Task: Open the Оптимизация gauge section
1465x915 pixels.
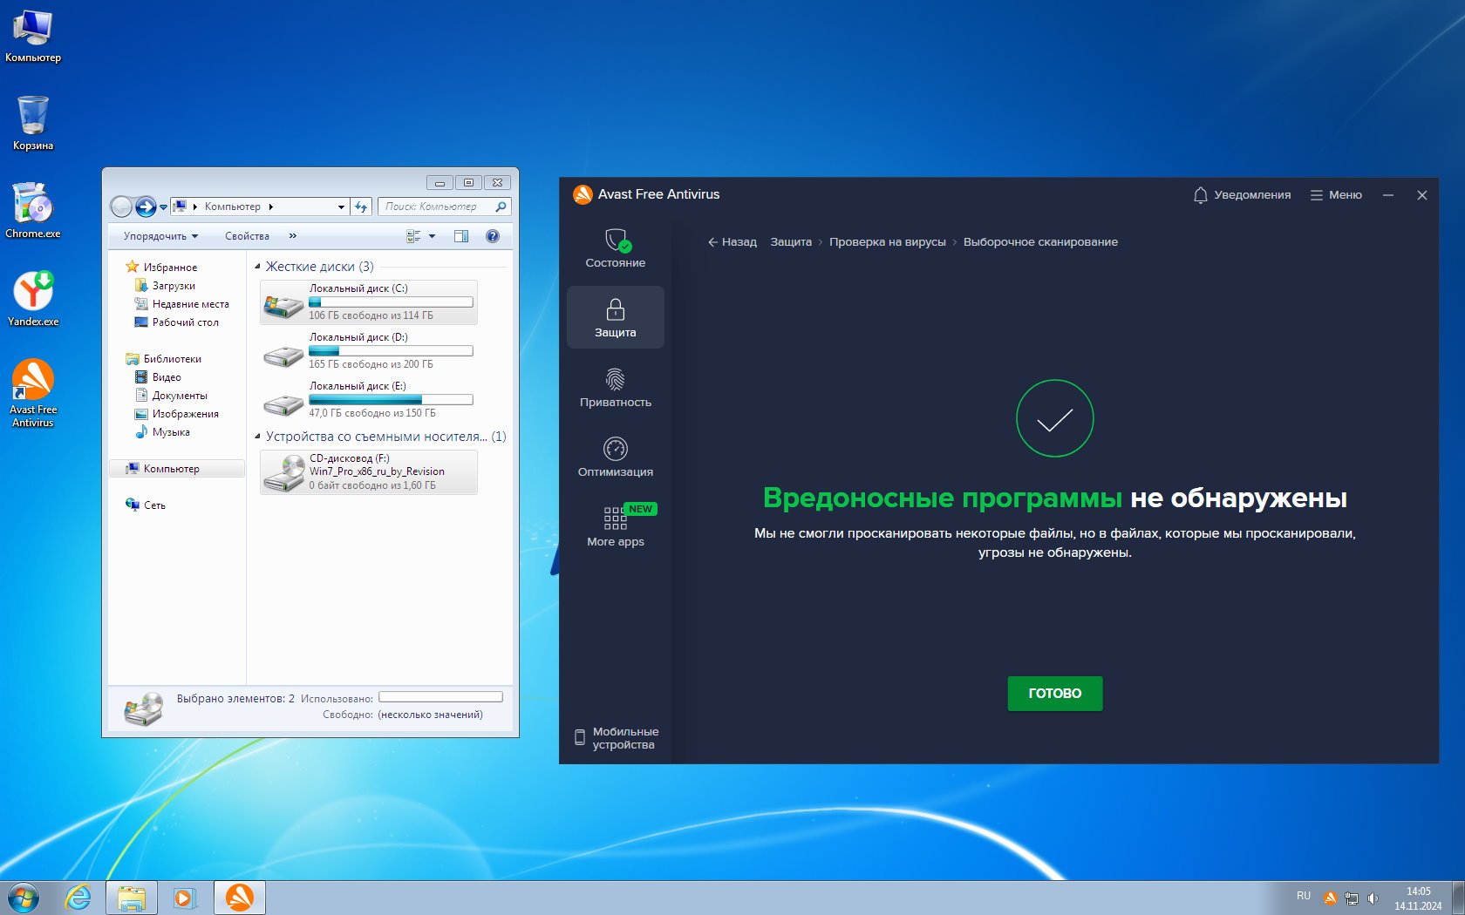Action: (615, 457)
